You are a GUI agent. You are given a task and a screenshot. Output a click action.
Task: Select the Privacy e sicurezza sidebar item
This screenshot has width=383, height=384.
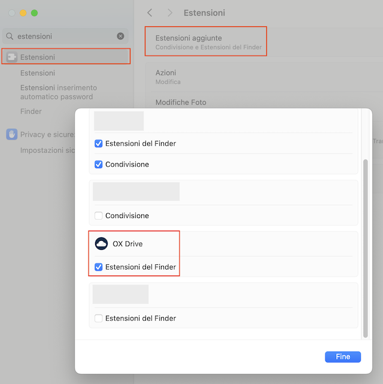click(x=40, y=134)
